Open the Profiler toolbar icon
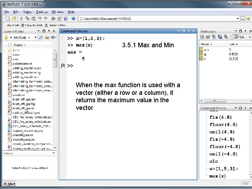Screen dimensions: 252x189 click(65, 19)
